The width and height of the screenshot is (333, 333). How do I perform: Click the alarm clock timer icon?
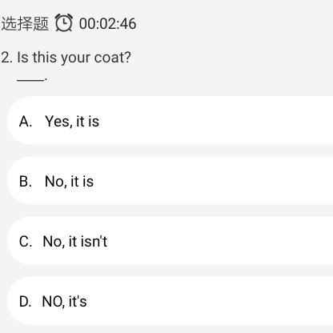click(x=64, y=23)
